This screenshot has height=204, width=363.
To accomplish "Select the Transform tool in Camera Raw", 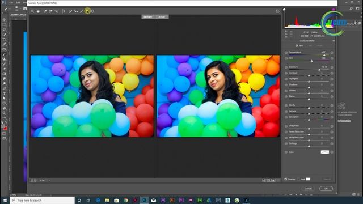I will coord(64,11).
